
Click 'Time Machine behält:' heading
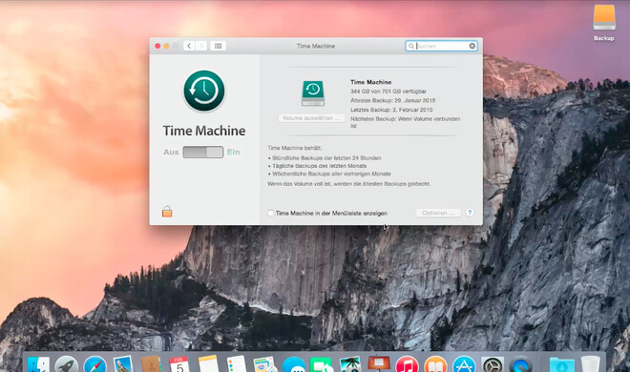(295, 148)
